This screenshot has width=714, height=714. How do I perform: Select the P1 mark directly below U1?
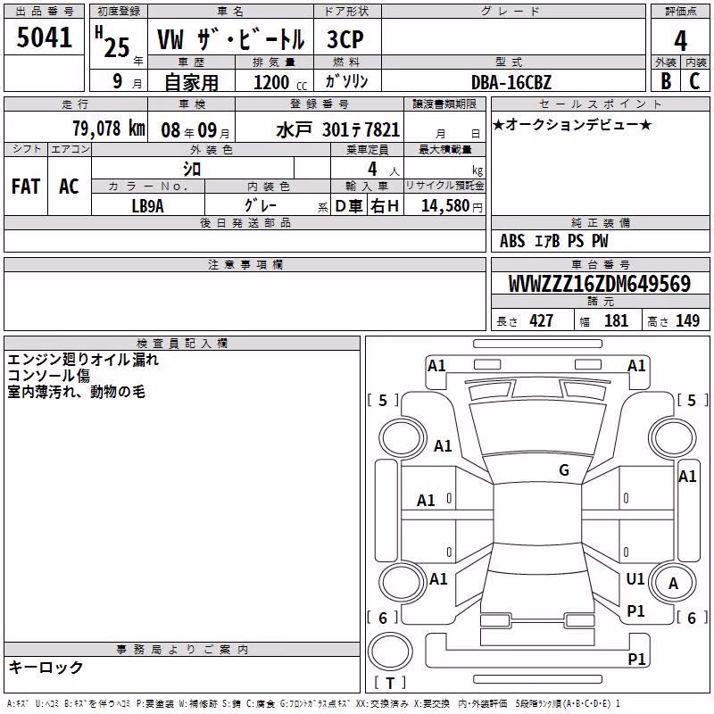tap(635, 611)
